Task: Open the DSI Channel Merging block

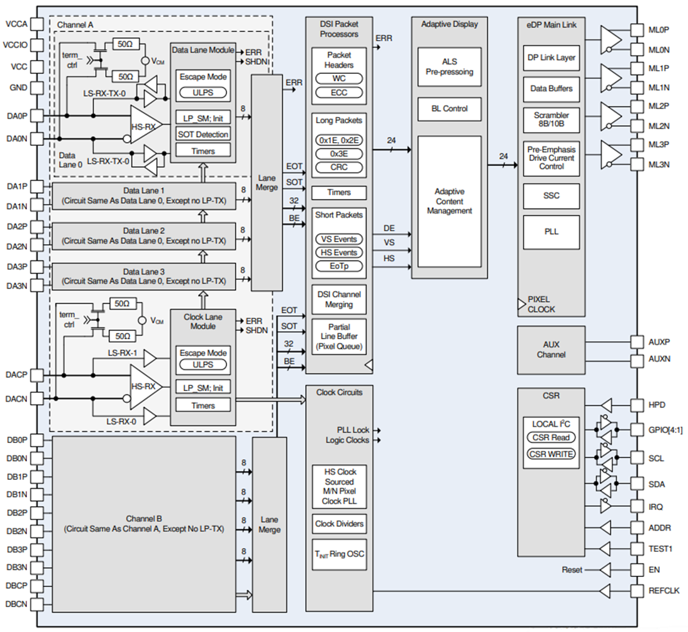Action: point(338,299)
